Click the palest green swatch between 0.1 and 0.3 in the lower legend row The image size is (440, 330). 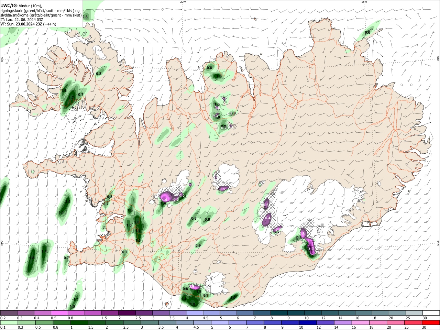pos(9,322)
